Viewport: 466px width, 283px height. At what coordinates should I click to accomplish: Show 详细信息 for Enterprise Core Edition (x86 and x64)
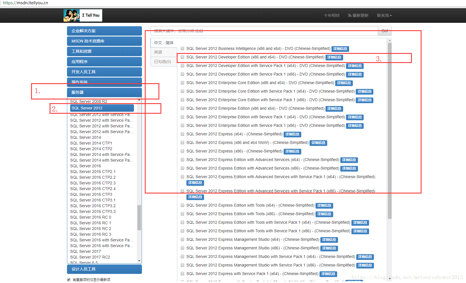coord(344,83)
